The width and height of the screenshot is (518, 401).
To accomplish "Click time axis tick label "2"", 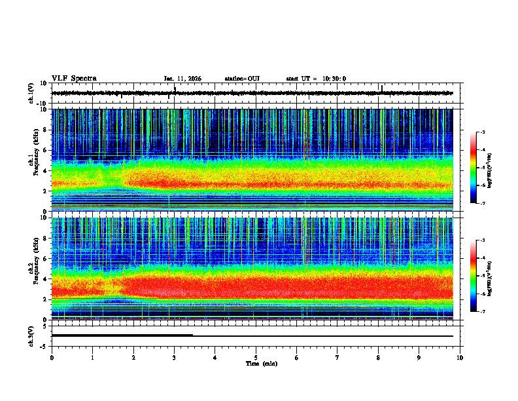I will coord(133,358).
